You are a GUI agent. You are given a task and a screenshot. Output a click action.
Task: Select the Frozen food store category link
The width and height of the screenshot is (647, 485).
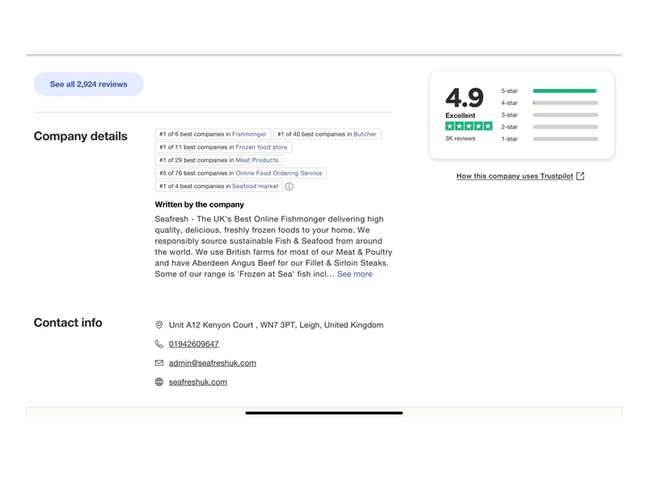point(261,147)
